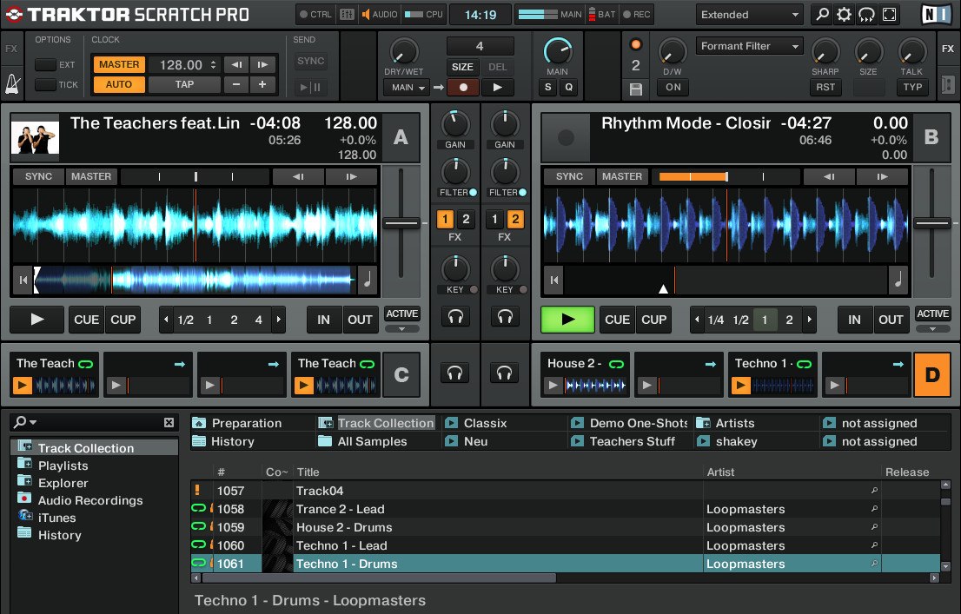Image resolution: width=961 pixels, height=614 pixels.
Task: Open the Preparation favorite
Action: pos(247,424)
